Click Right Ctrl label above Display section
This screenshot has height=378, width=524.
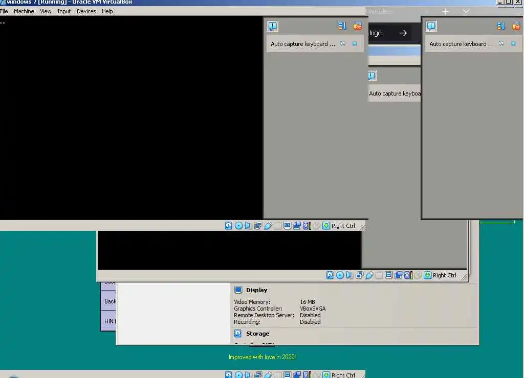coord(445,275)
